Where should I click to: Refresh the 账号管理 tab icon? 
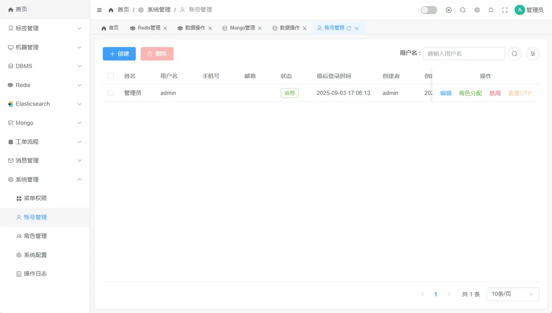click(x=349, y=28)
